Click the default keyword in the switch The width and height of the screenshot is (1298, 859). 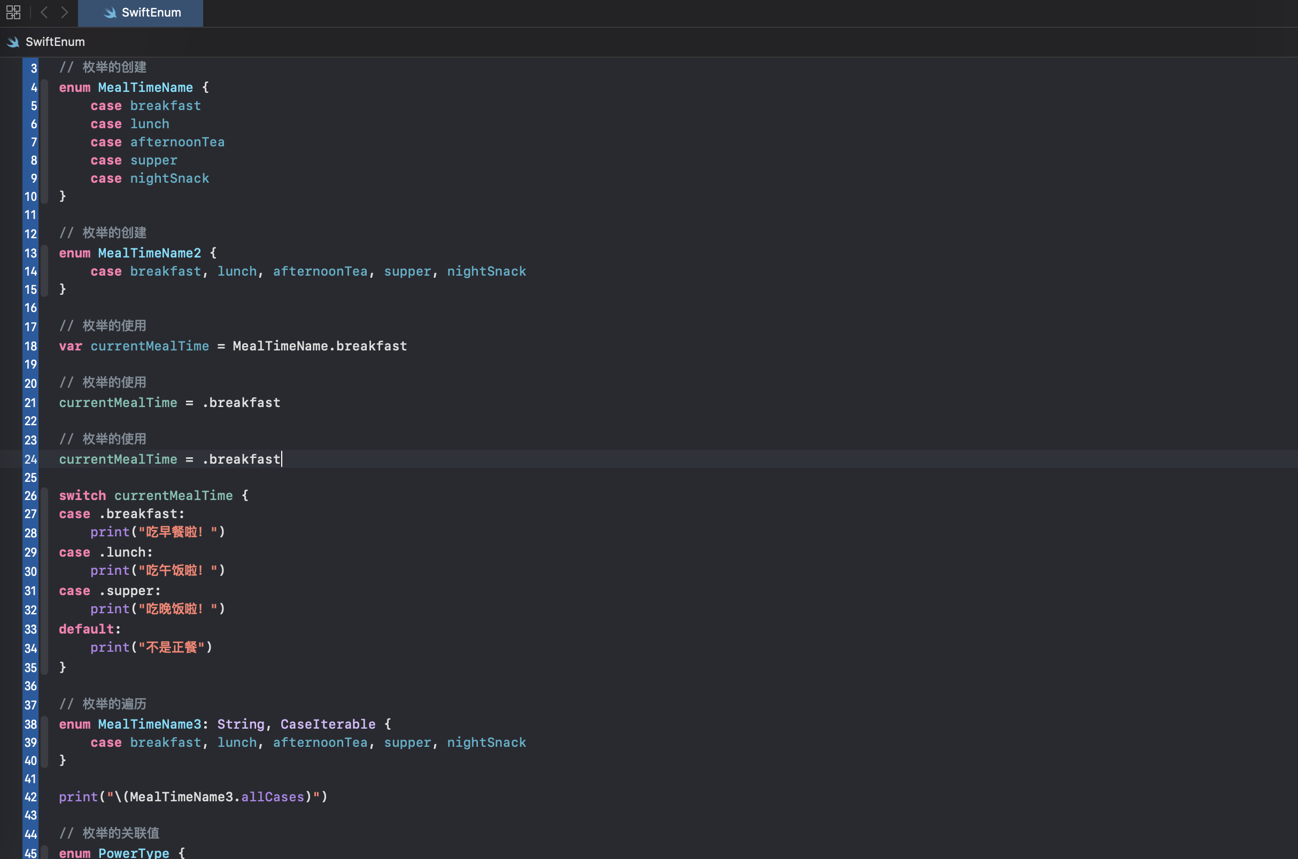[x=87, y=629]
